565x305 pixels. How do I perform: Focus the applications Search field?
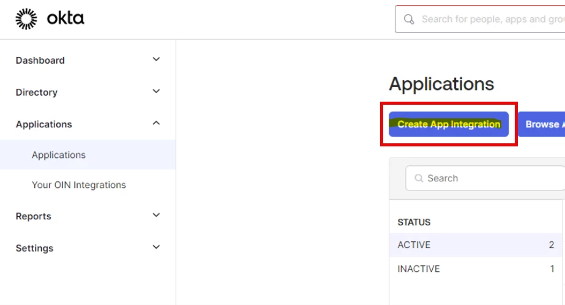(485, 178)
